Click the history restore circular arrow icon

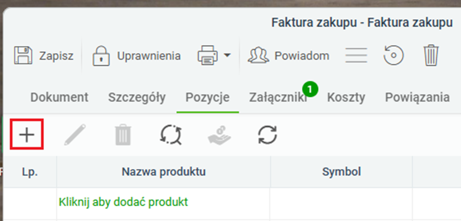[394, 55]
